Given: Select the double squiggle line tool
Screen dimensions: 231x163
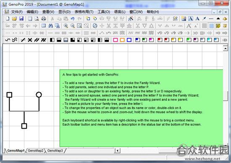Looking at the screenshot, I should tap(14, 40).
